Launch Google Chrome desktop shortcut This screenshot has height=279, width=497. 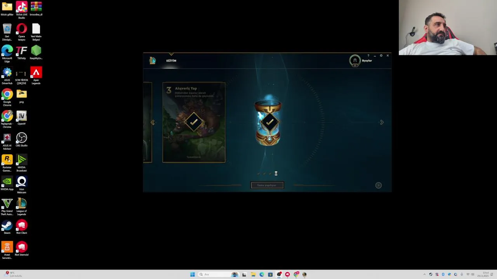(7, 98)
